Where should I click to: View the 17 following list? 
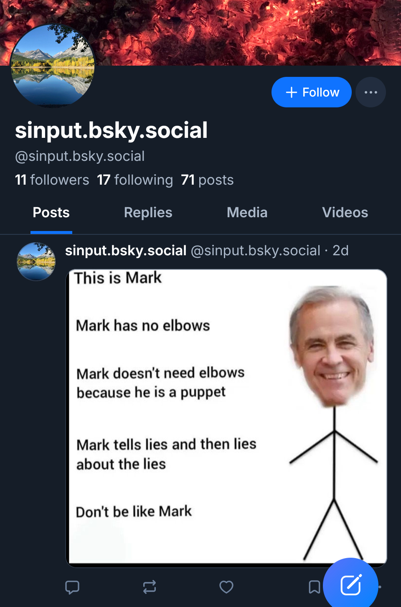(x=135, y=180)
